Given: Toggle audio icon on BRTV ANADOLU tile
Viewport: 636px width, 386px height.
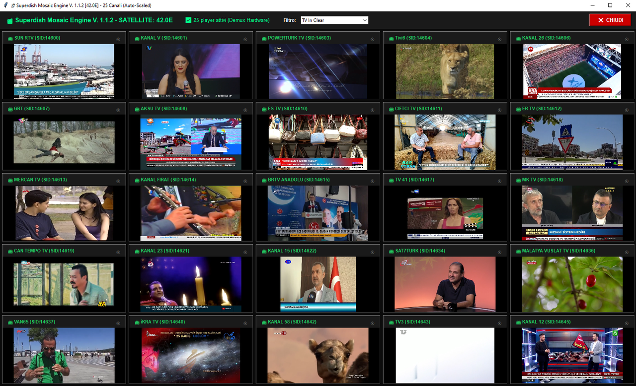Looking at the screenshot, I should [373, 181].
